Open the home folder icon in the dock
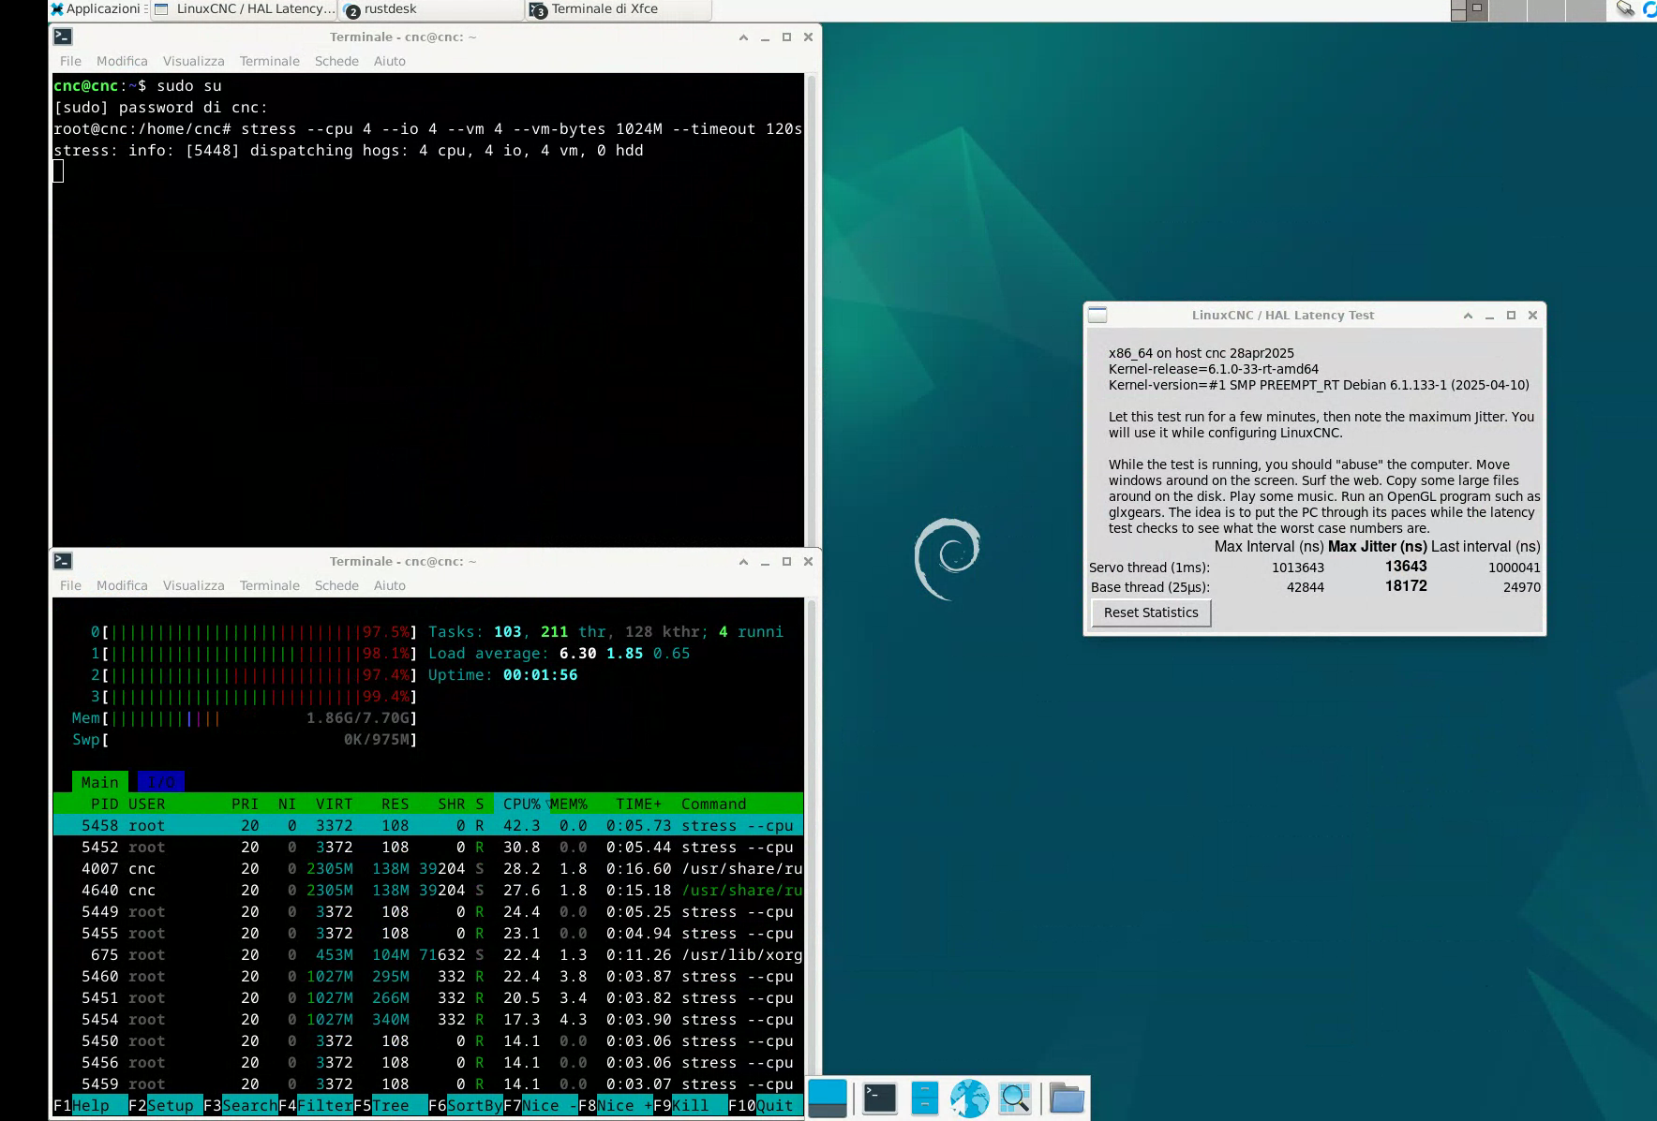Screen dimensions: 1657x1121 (1066, 1098)
